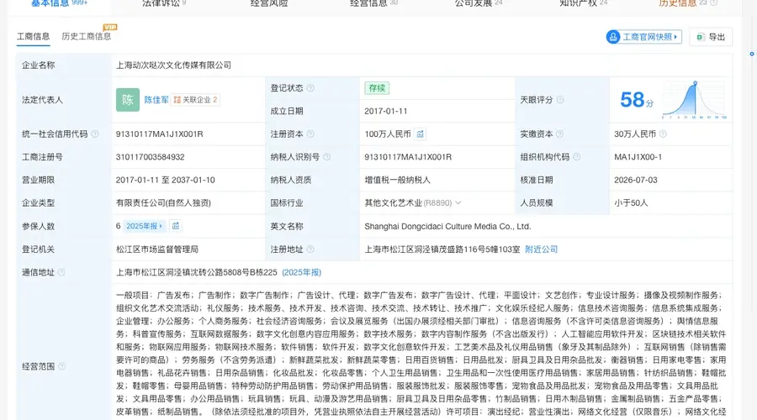Screen dimensions: 757x420
Task: Click the 58分 score value
Action: pyautogui.click(x=637, y=100)
